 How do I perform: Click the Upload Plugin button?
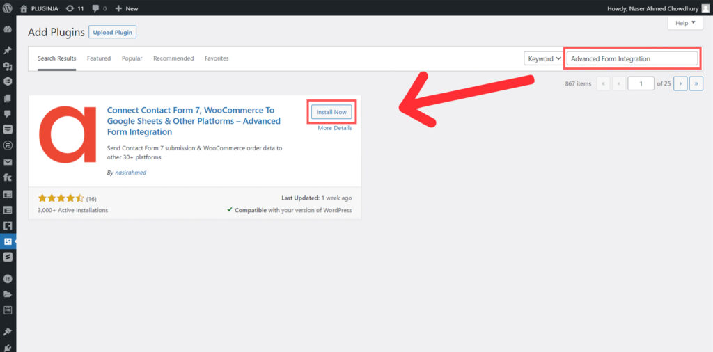tap(112, 32)
